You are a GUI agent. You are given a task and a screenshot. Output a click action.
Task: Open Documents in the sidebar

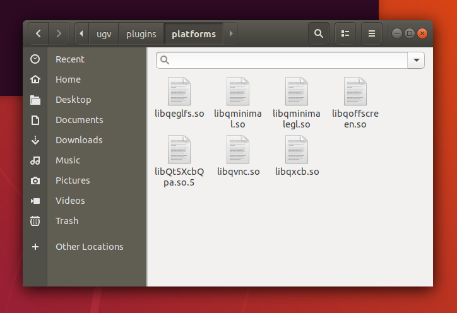85,120
